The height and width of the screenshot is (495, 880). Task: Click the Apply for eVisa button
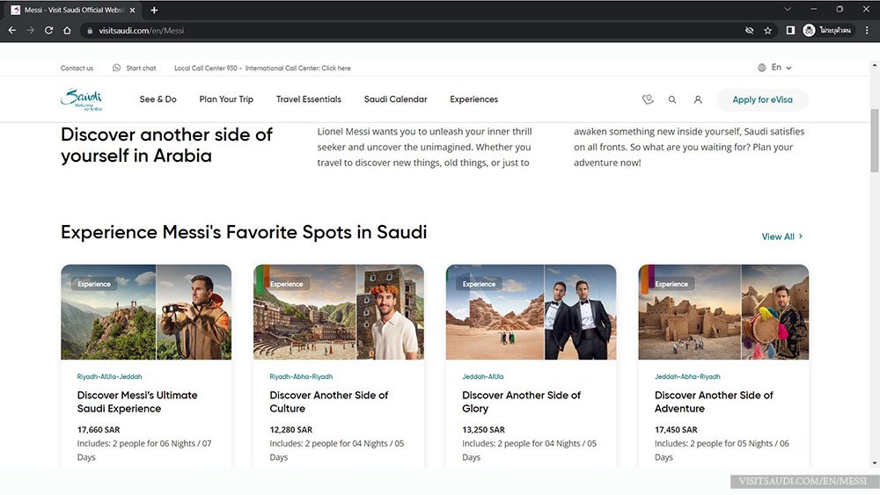pos(762,99)
